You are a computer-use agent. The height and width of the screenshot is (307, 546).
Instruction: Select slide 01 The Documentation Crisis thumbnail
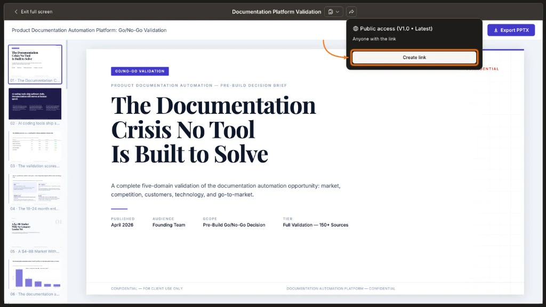pyautogui.click(x=35, y=64)
